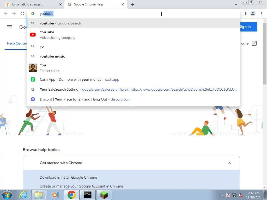Open Your SafeSearch Setting suggestion
This screenshot has width=267, height=200.
(x=133, y=89)
